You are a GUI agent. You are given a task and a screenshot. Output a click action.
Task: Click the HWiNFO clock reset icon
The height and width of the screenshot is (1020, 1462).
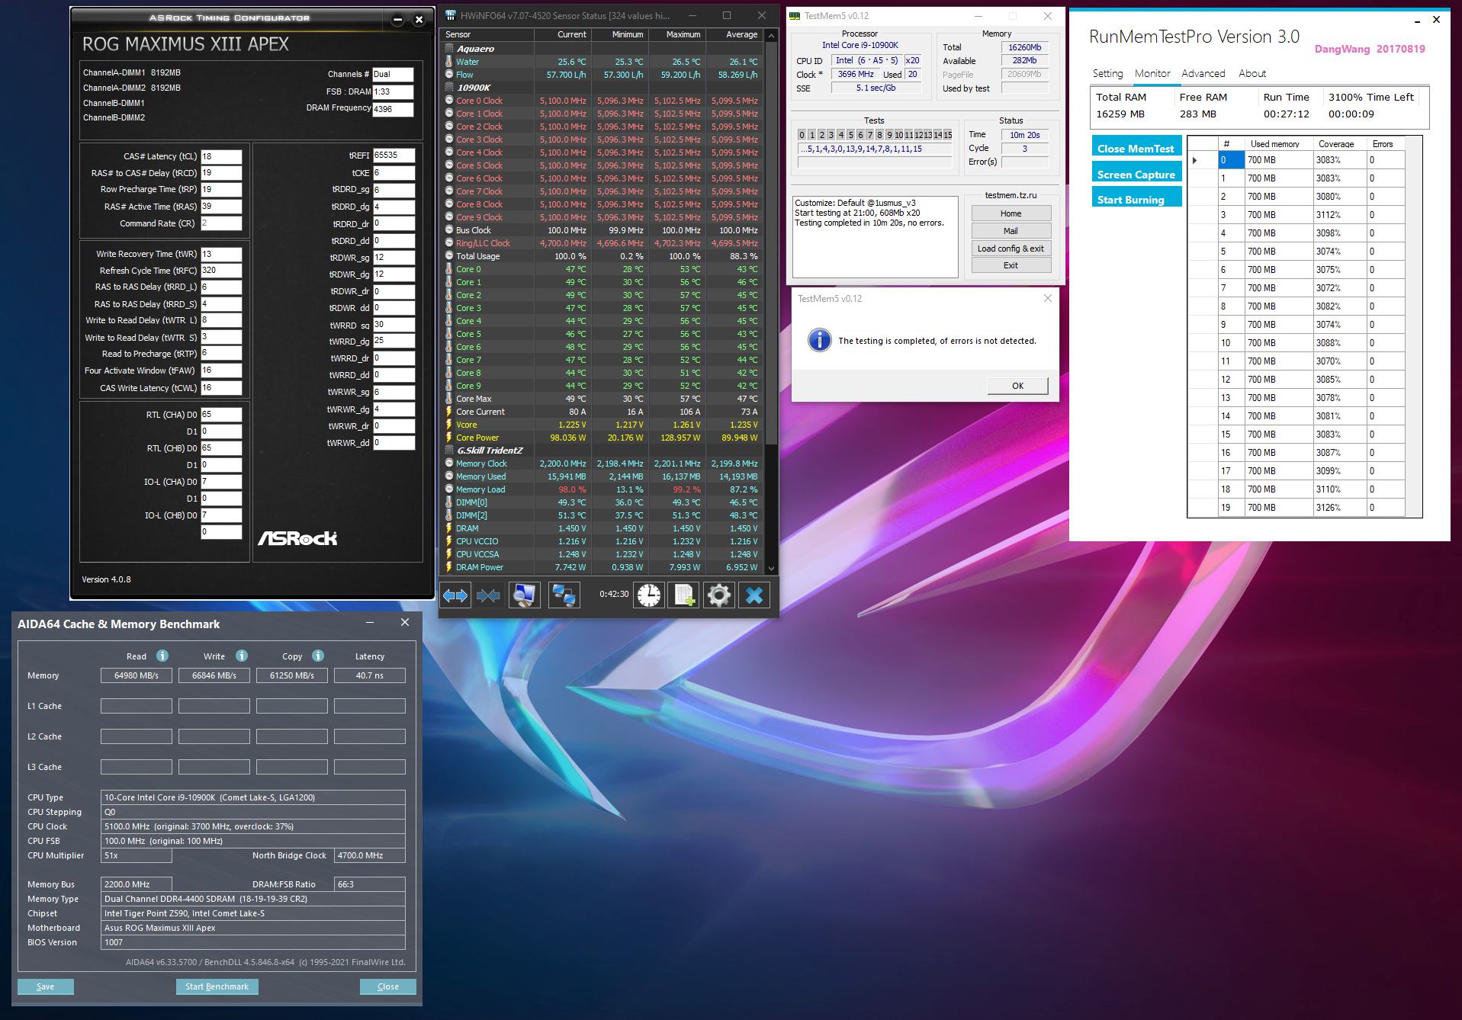[x=649, y=595]
